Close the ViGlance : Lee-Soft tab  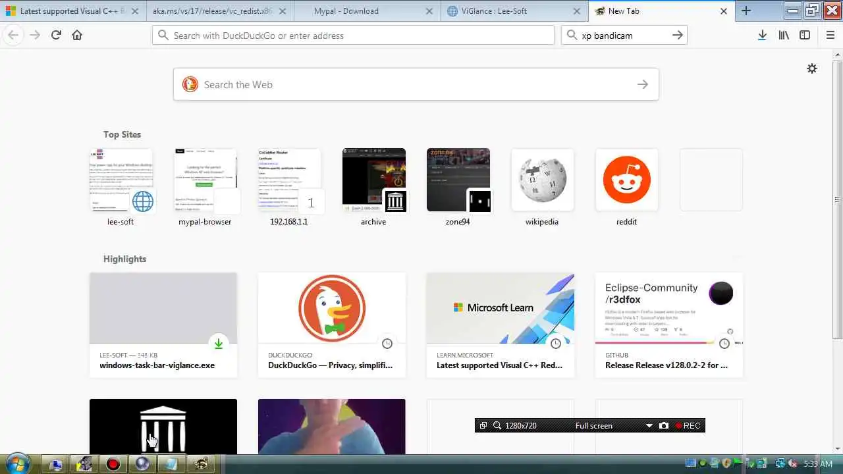pos(577,11)
